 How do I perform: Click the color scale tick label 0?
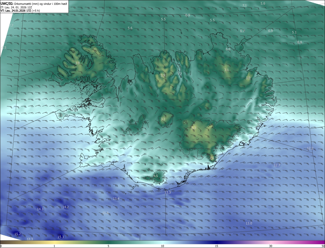[1, 246]
